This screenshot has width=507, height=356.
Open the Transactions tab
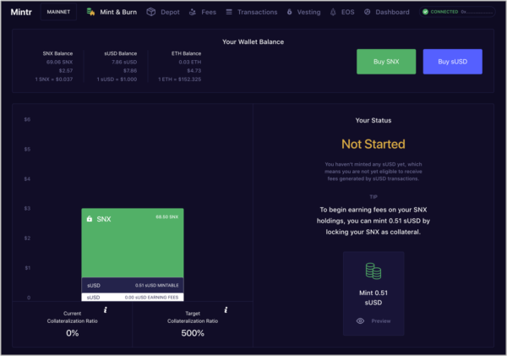(252, 12)
